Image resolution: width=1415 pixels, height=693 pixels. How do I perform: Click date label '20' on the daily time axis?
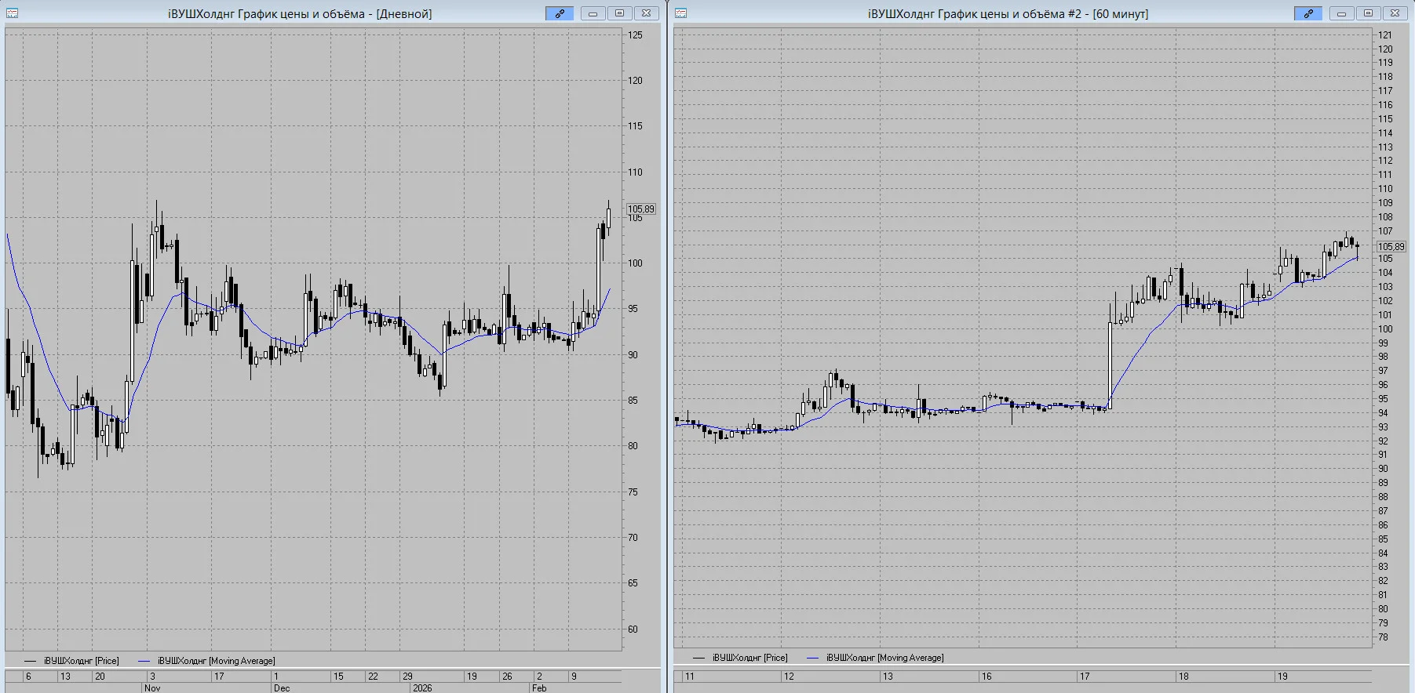click(100, 676)
